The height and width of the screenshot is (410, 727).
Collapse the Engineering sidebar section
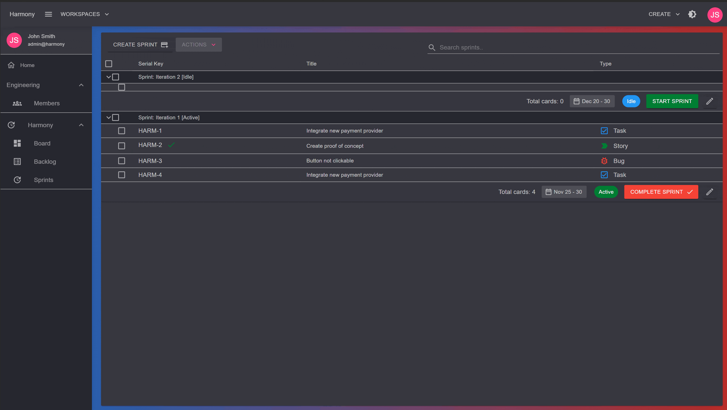pyautogui.click(x=81, y=85)
